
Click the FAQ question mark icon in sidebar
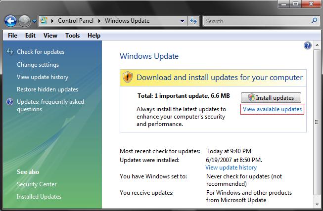(x=10, y=102)
